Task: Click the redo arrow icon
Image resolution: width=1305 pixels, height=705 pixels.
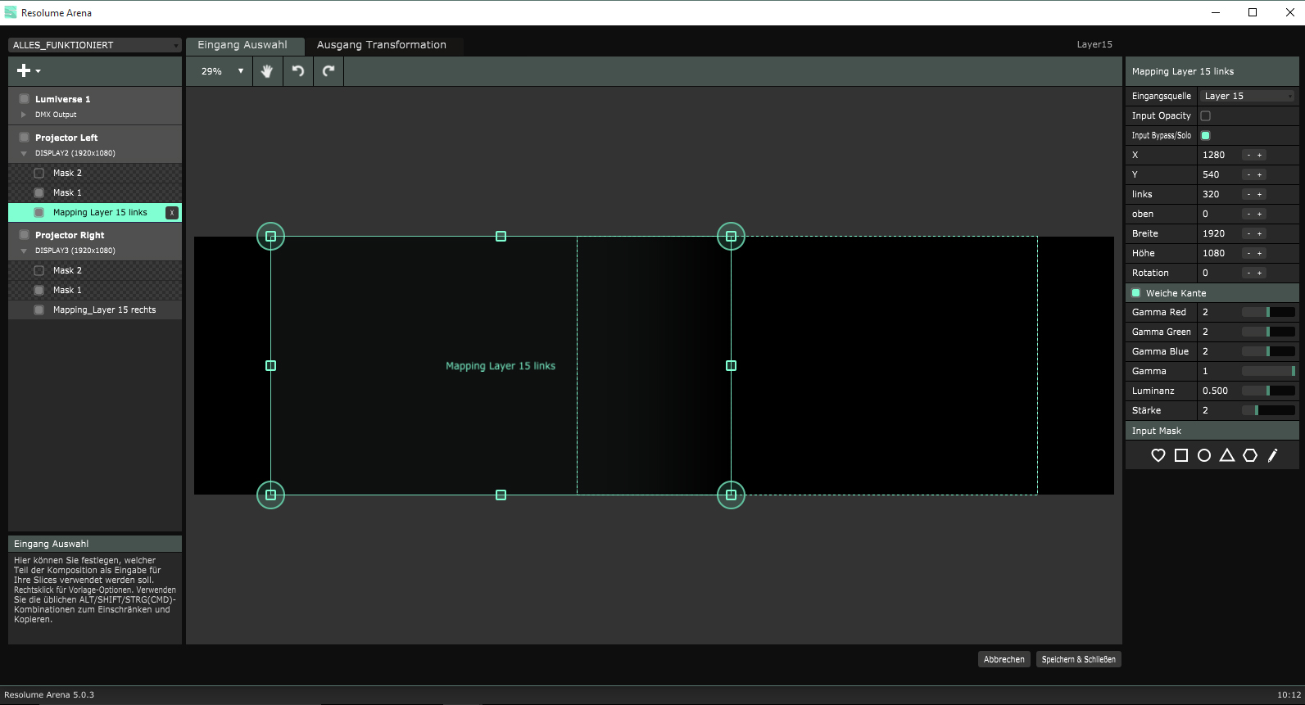Action: (x=329, y=71)
